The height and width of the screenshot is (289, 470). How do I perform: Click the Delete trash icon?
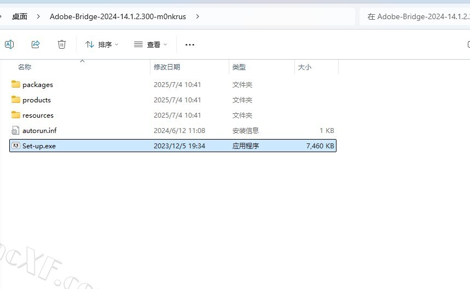pos(62,44)
